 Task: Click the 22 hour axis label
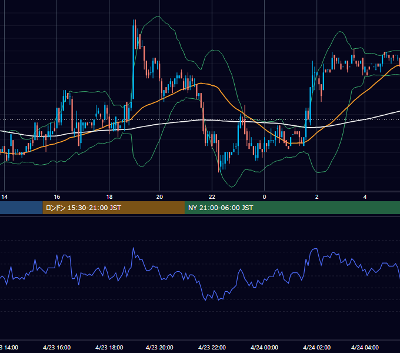point(212,197)
